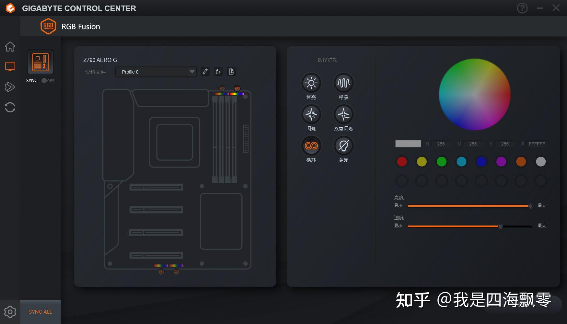Screen dimensions: 567x324
Task: Click the G value field 255
Action: (473, 144)
